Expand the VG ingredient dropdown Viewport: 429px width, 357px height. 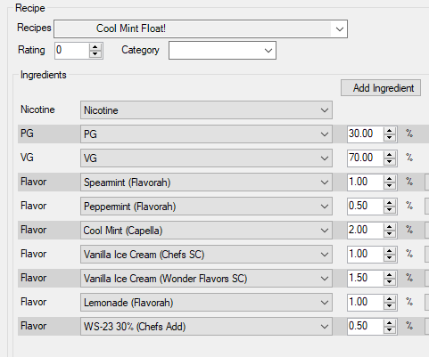[x=206, y=158]
